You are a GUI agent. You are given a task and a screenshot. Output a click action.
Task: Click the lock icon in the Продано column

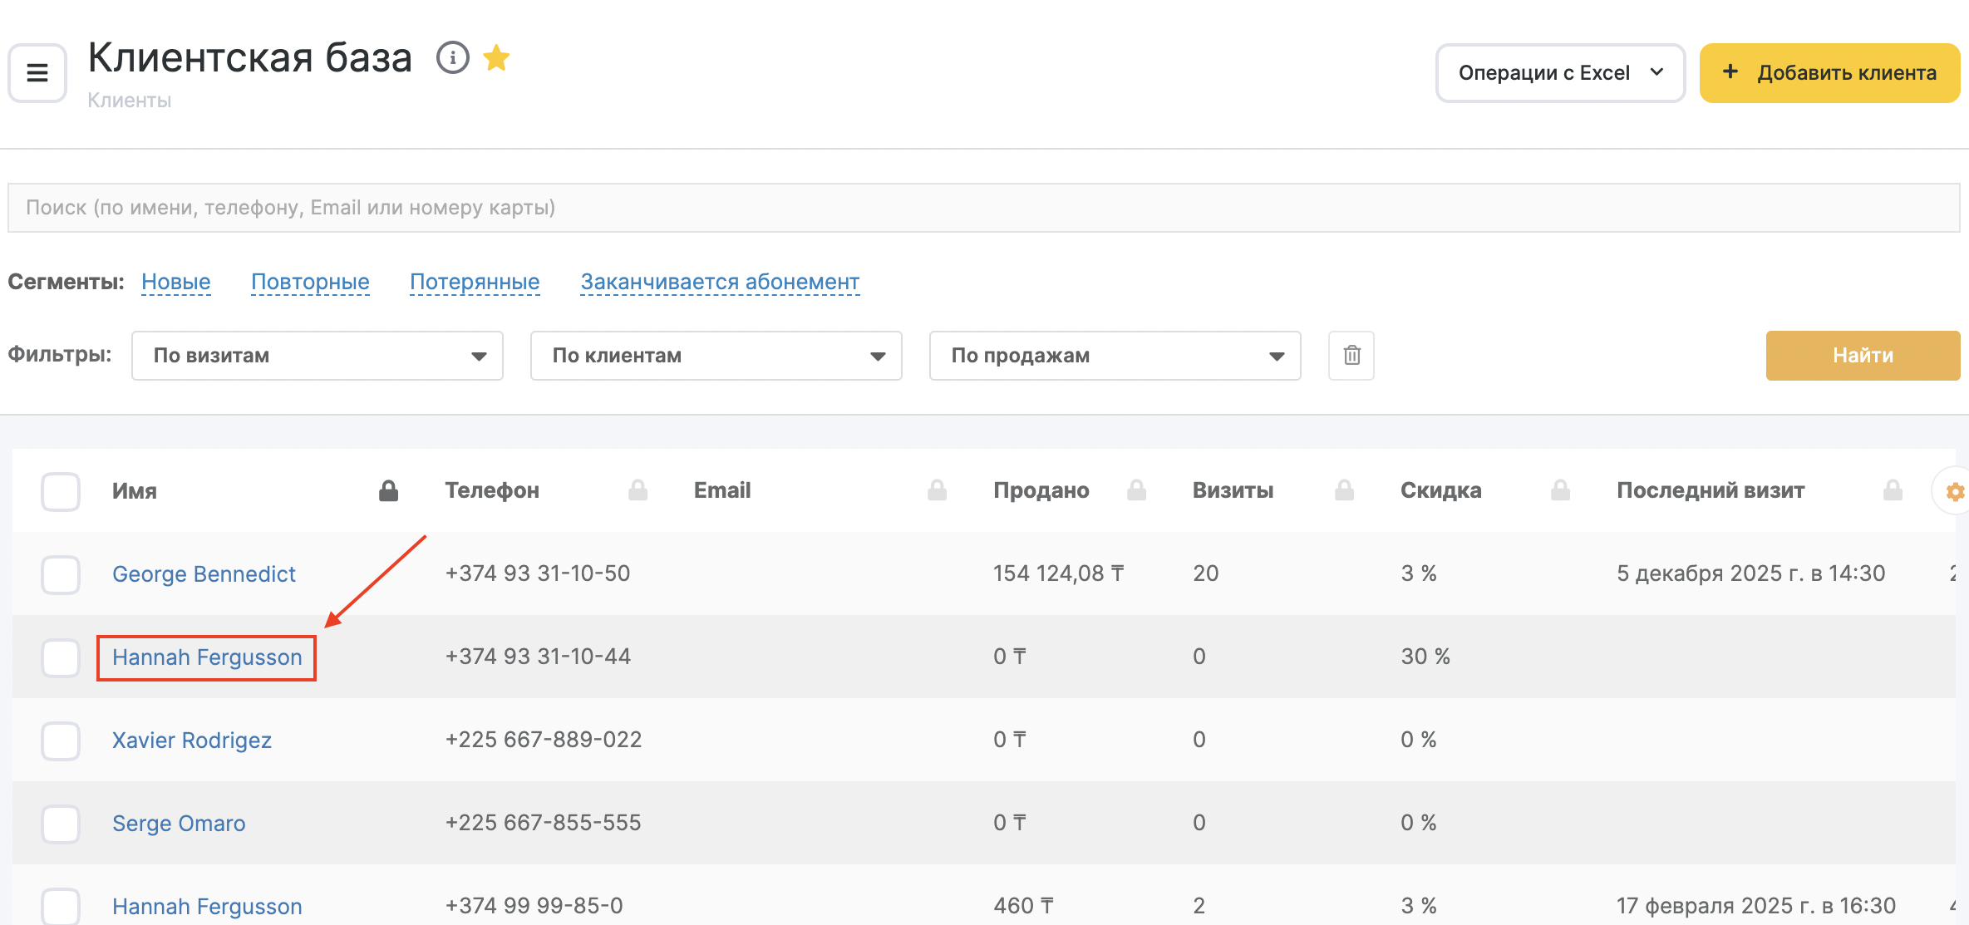[x=1136, y=491]
